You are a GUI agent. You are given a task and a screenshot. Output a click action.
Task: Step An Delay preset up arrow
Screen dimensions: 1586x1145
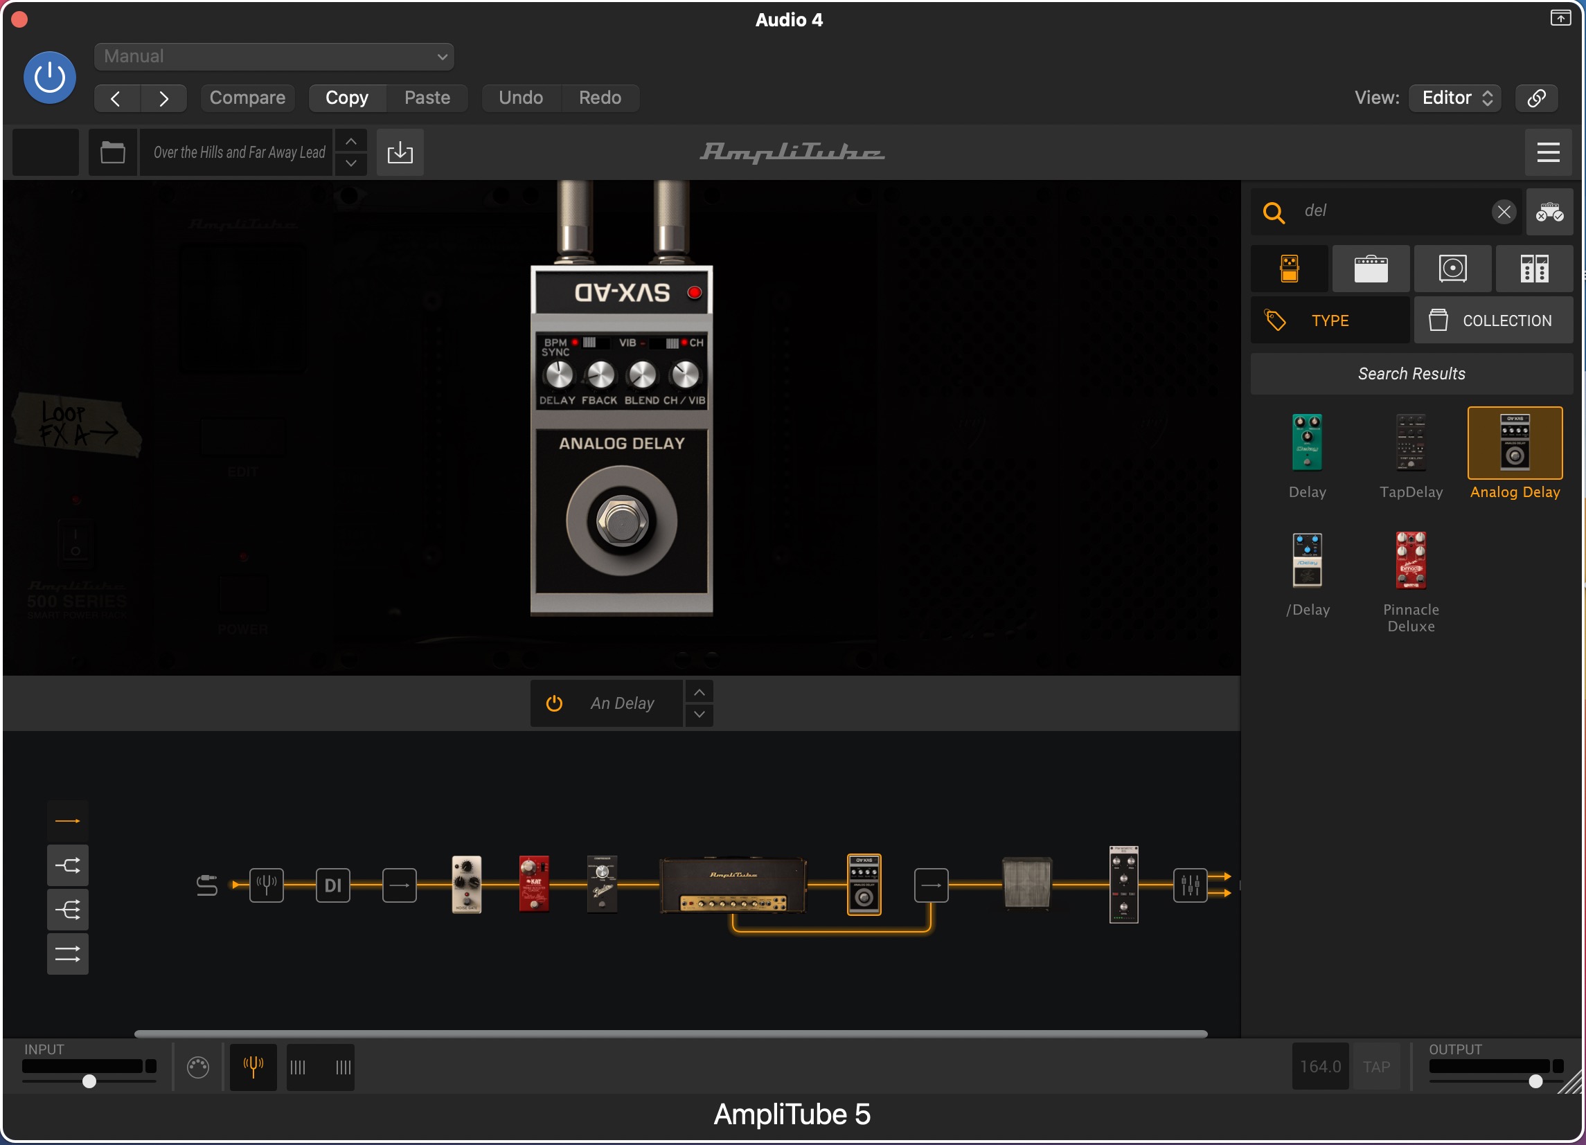tap(700, 692)
